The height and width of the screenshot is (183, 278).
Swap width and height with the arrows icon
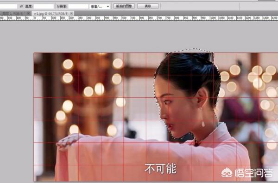(21, 6)
